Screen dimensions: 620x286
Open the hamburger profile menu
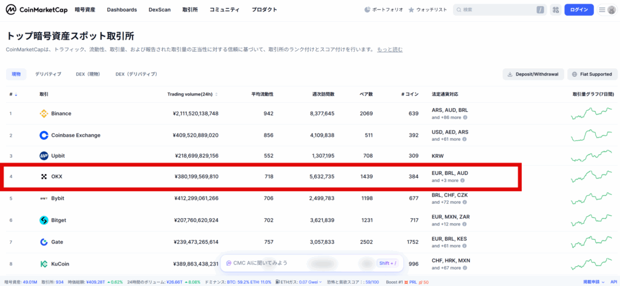coord(607,10)
